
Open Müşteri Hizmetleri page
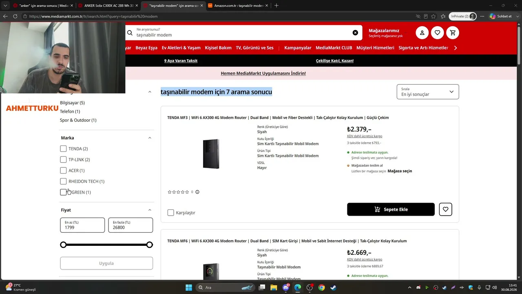point(375,48)
